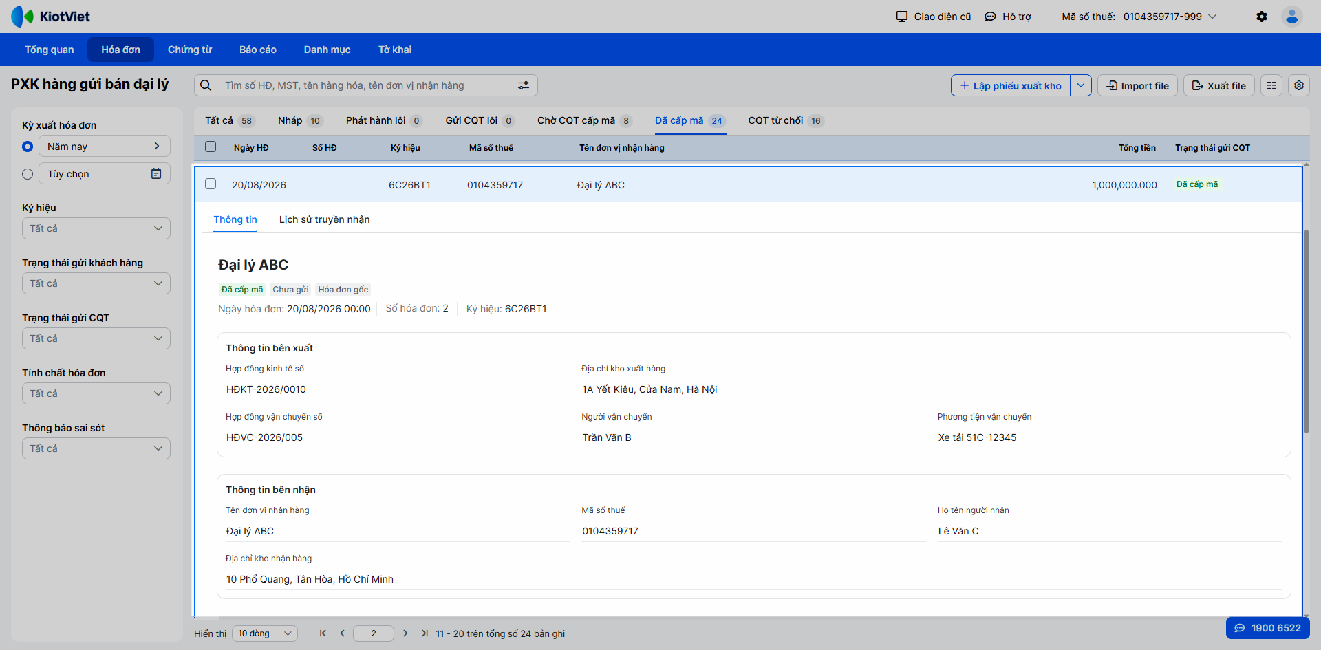This screenshot has width=1321, height=650.
Task: Open Hỗ trợ chat support
Action: (1008, 17)
